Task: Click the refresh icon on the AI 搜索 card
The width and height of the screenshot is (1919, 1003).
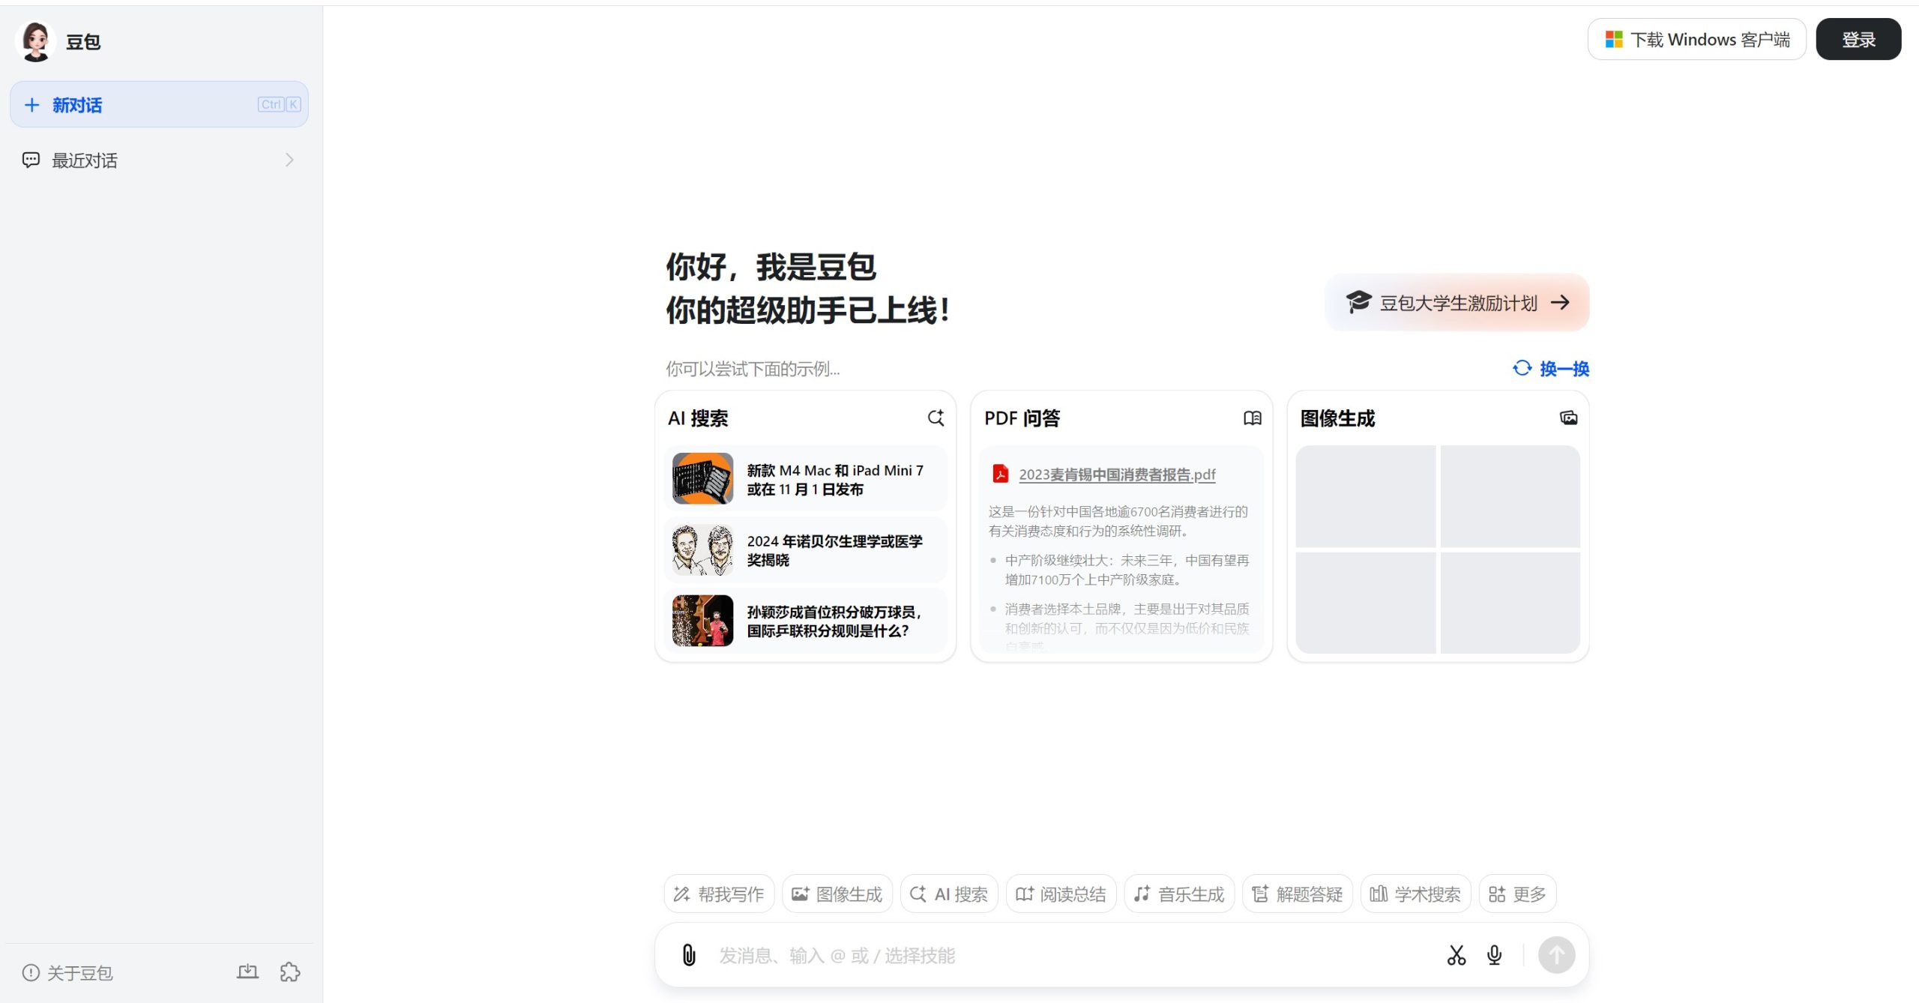Action: (936, 418)
